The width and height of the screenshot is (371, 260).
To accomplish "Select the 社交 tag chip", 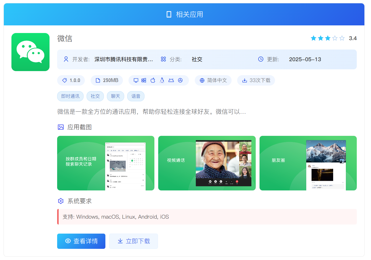I will pyautogui.click(x=95, y=96).
